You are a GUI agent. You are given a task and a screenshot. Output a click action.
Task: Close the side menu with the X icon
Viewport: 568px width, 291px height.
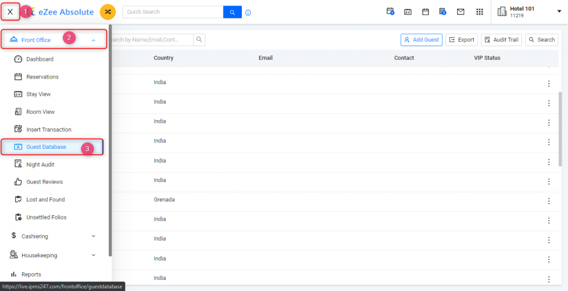pos(10,12)
